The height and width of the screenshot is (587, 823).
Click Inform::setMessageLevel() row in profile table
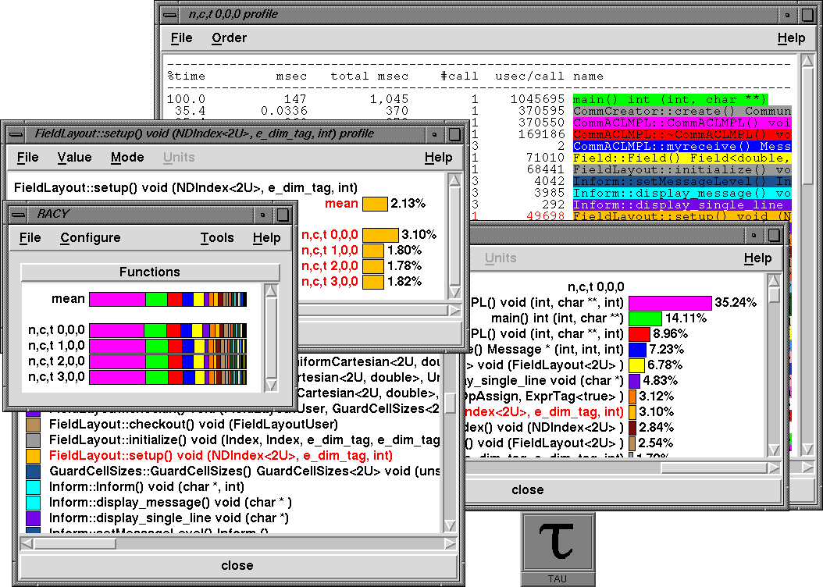682,182
